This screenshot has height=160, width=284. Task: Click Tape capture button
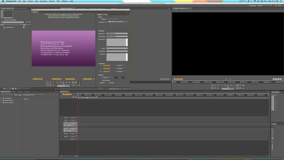[x=119, y=78]
